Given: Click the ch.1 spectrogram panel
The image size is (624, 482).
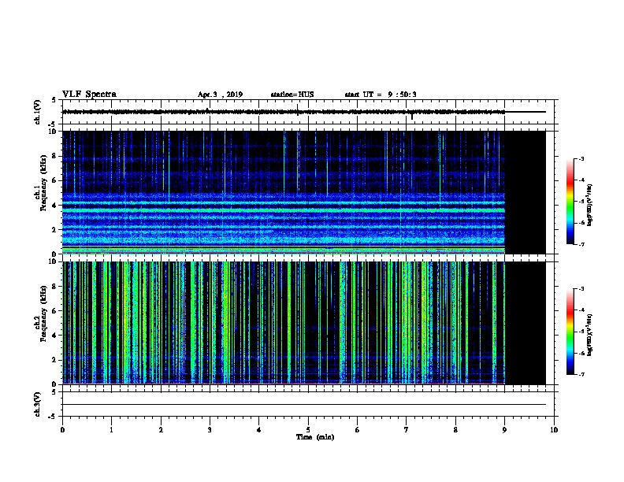Looking at the screenshot, I should coord(303,192).
